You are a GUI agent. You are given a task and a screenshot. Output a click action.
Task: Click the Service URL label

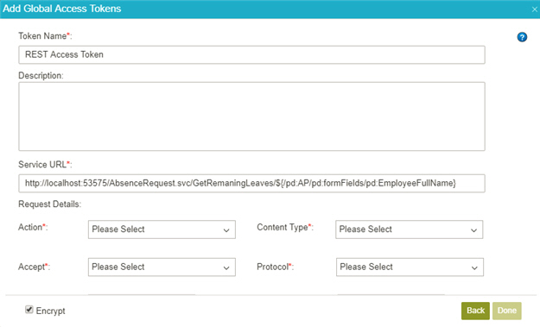point(45,165)
